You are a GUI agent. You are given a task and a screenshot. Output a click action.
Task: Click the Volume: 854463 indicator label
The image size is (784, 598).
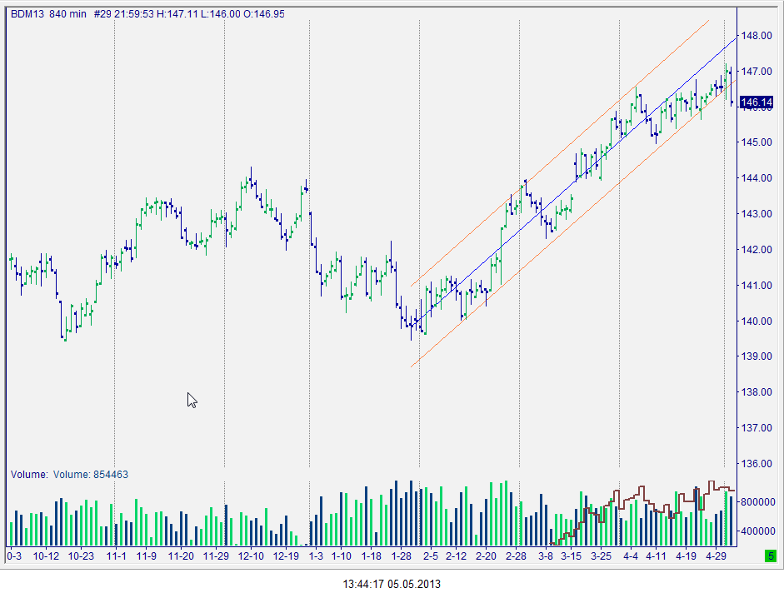91,475
